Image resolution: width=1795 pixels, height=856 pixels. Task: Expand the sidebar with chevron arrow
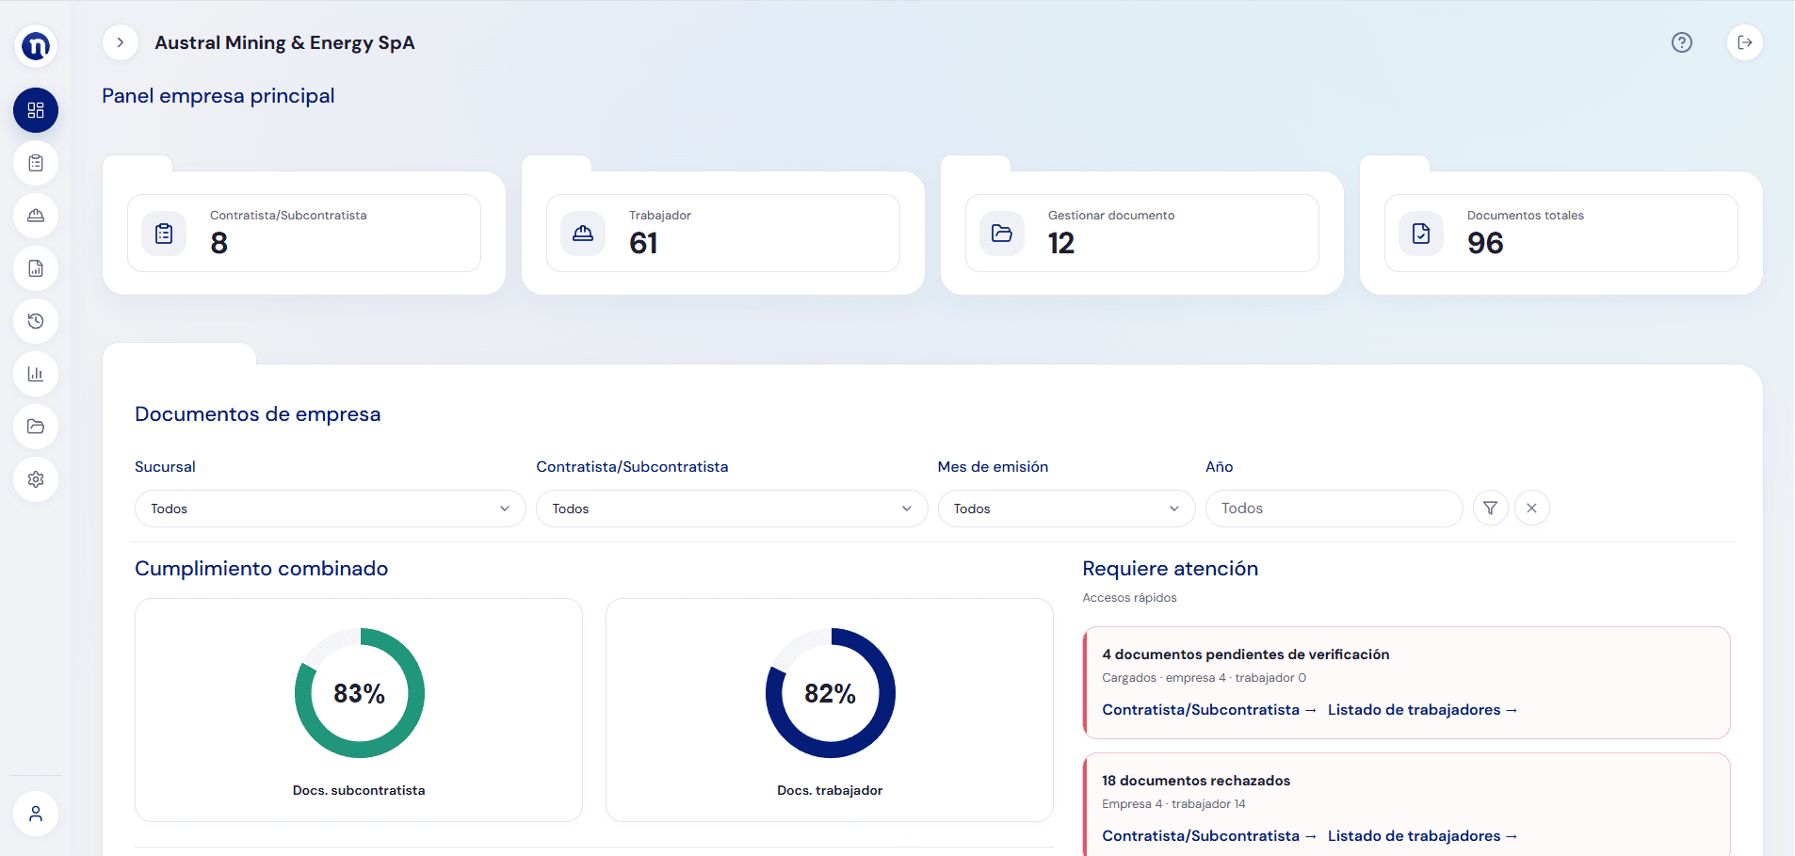click(x=121, y=42)
